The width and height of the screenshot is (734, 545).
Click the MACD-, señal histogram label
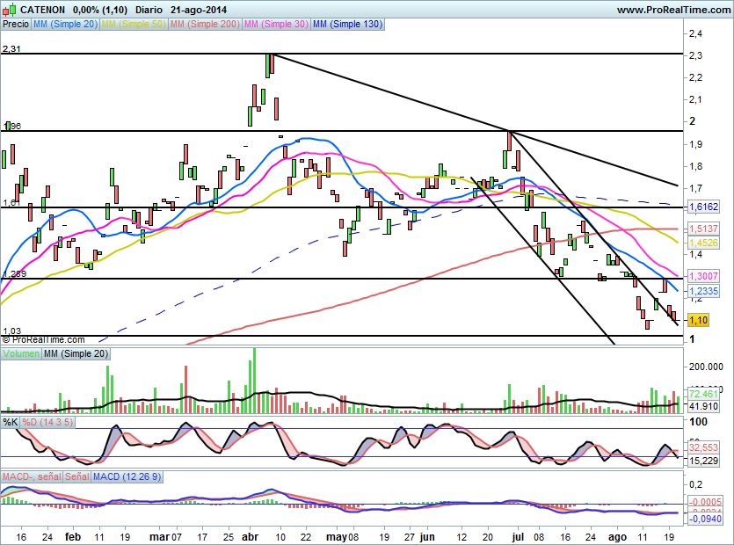[33, 476]
